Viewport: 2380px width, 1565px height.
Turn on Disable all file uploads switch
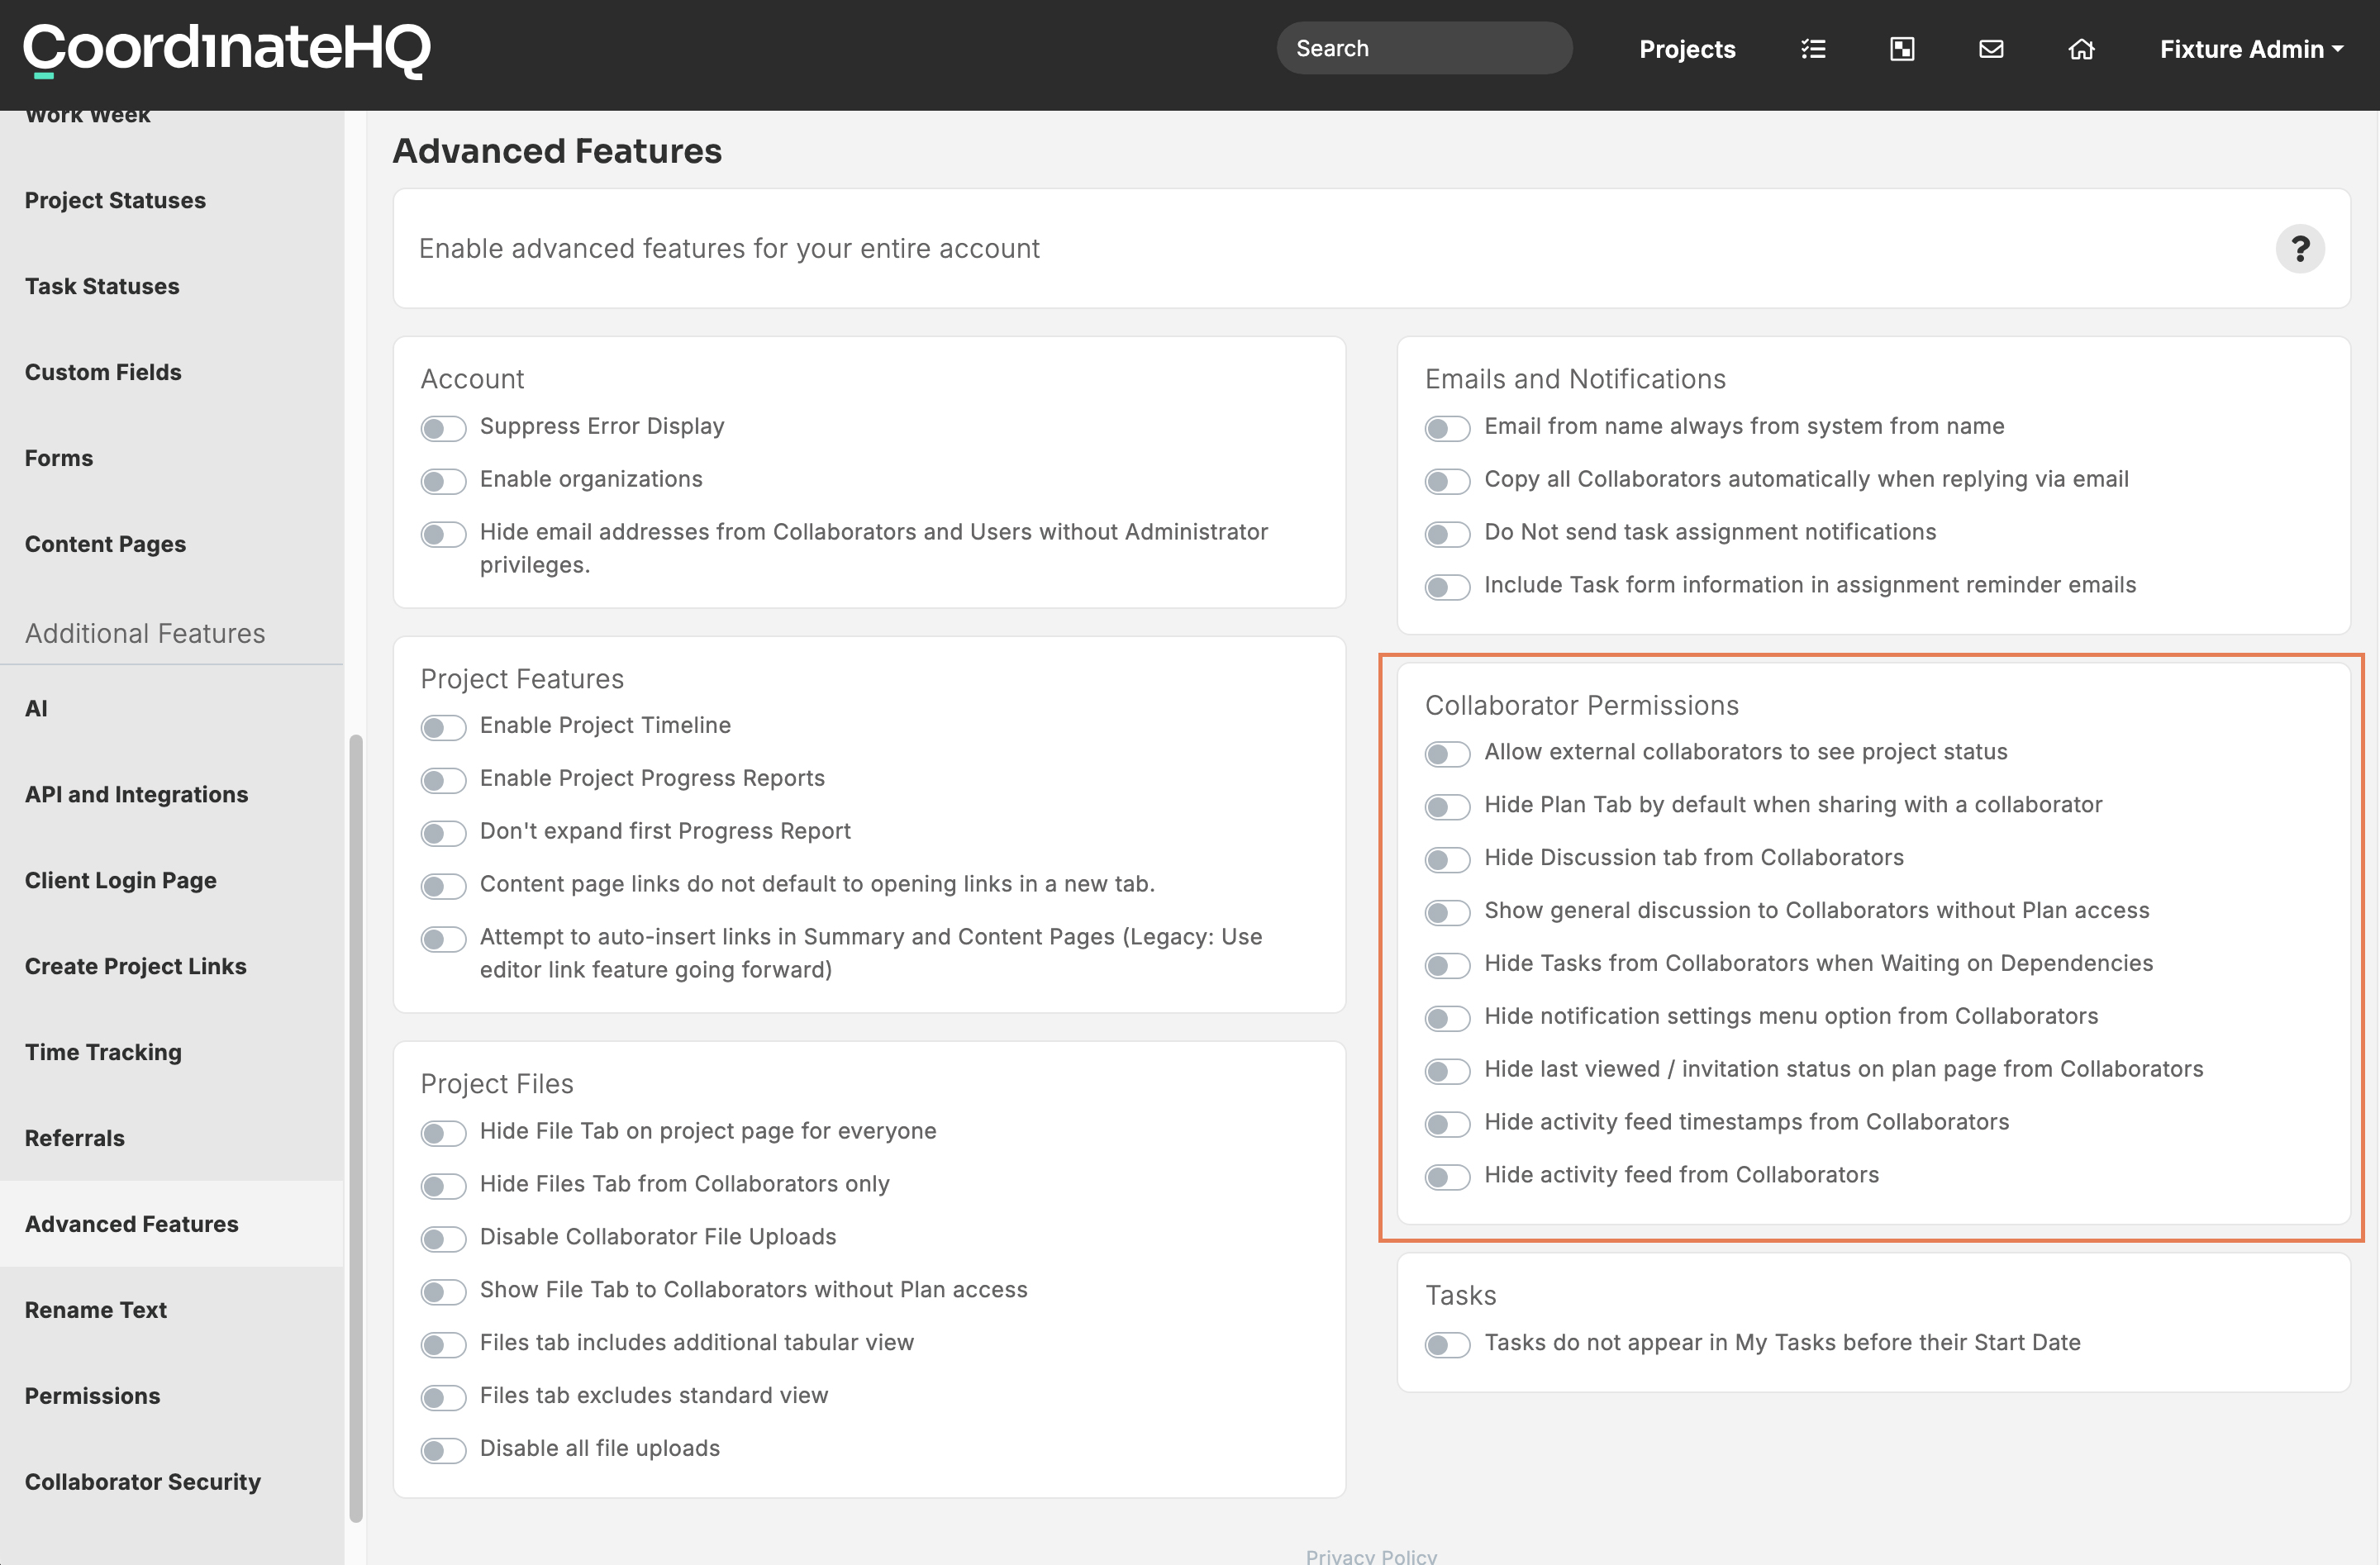click(x=443, y=1450)
